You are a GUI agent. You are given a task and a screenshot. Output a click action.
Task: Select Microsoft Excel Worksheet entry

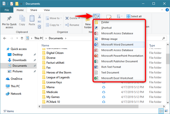[x=119, y=78]
